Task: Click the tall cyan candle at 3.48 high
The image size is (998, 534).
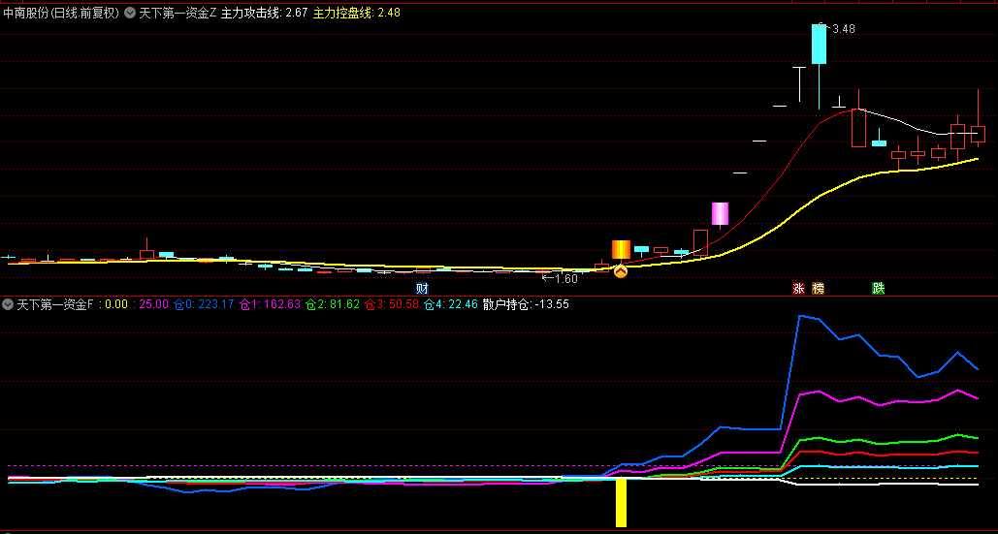Action: (820, 45)
